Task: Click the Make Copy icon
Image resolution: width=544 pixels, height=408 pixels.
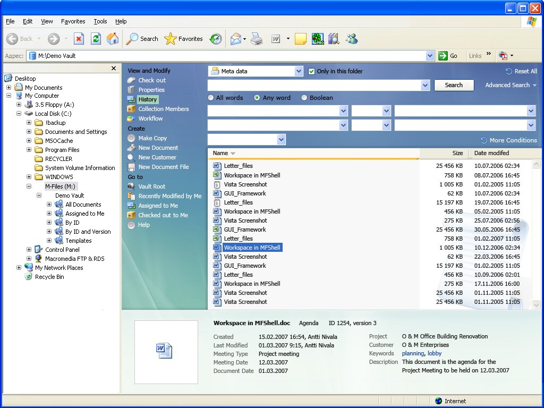Action: [131, 138]
